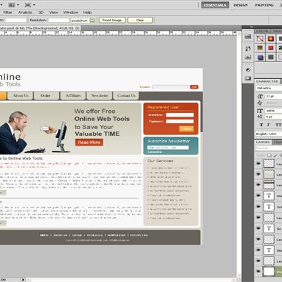Open the Helvetica font family dropdown

[x=269, y=88]
